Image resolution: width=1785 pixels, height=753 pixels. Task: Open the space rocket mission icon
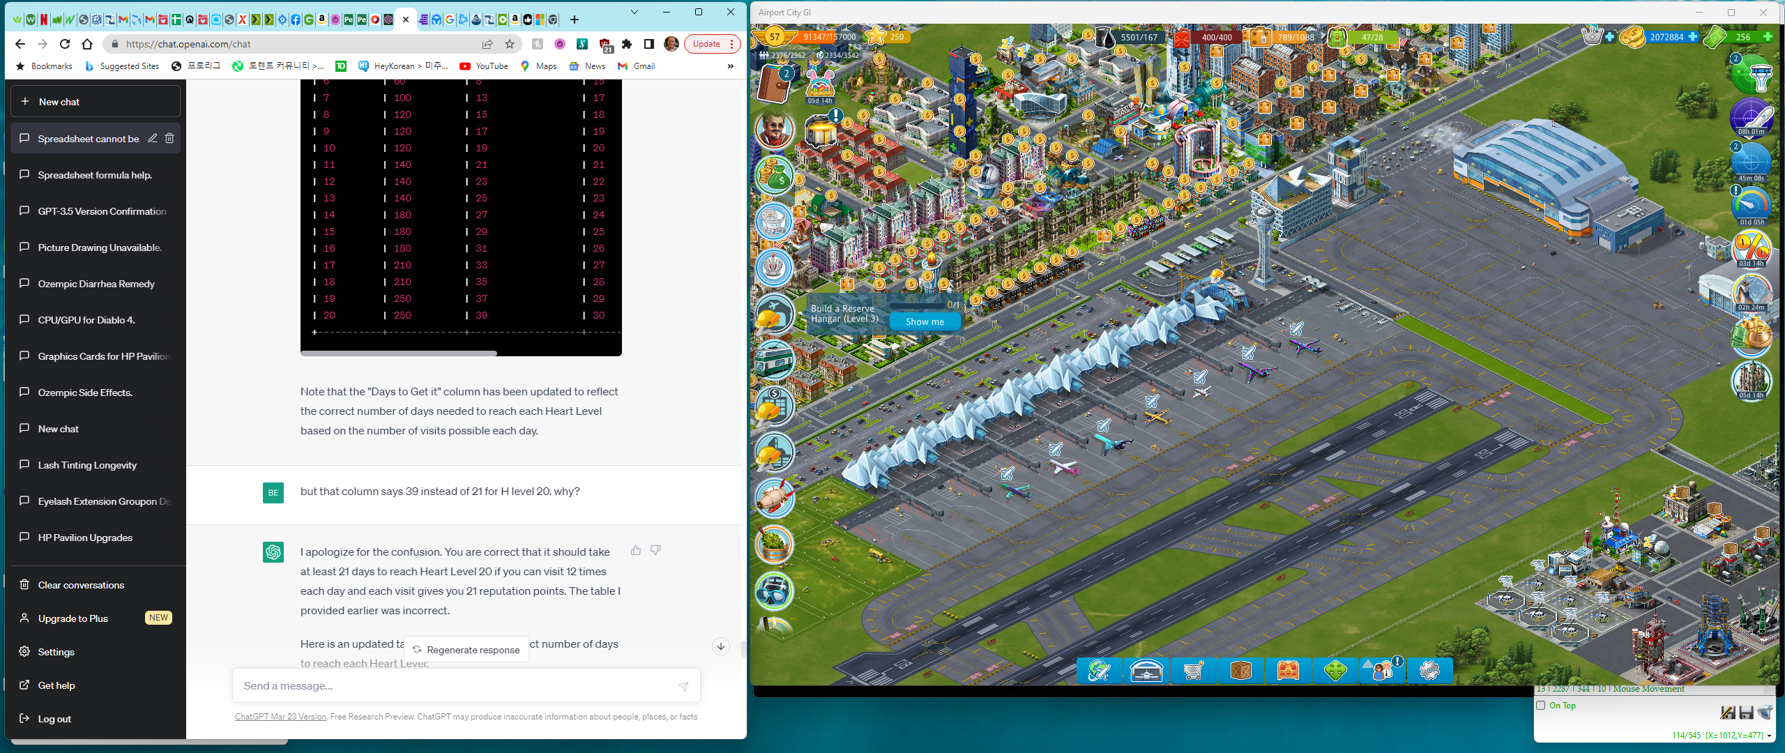tap(1752, 117)
